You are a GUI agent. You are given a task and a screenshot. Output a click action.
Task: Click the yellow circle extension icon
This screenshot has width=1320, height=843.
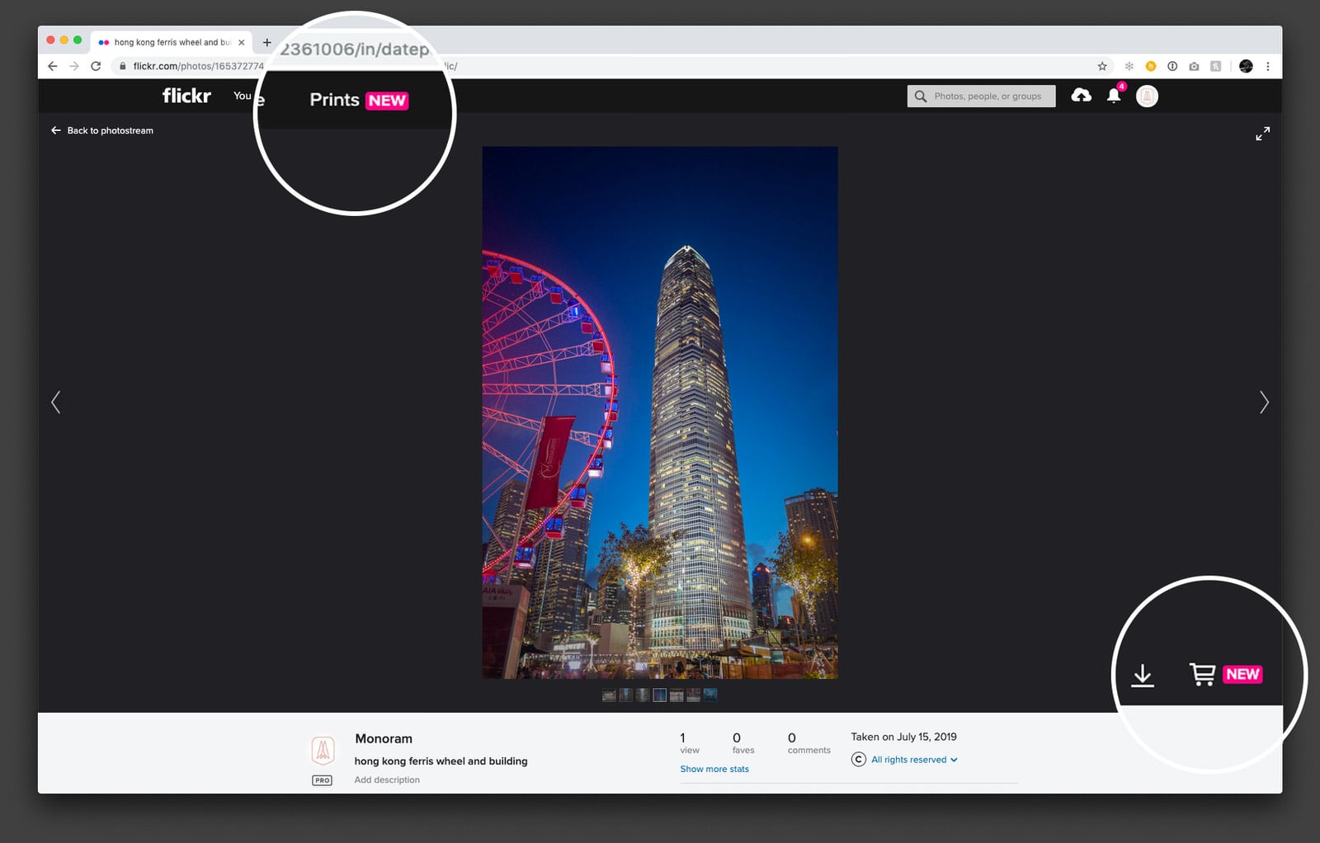coord(1151,66)
